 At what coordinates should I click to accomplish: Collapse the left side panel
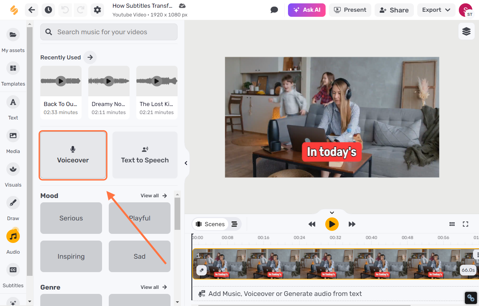[186, 163]
